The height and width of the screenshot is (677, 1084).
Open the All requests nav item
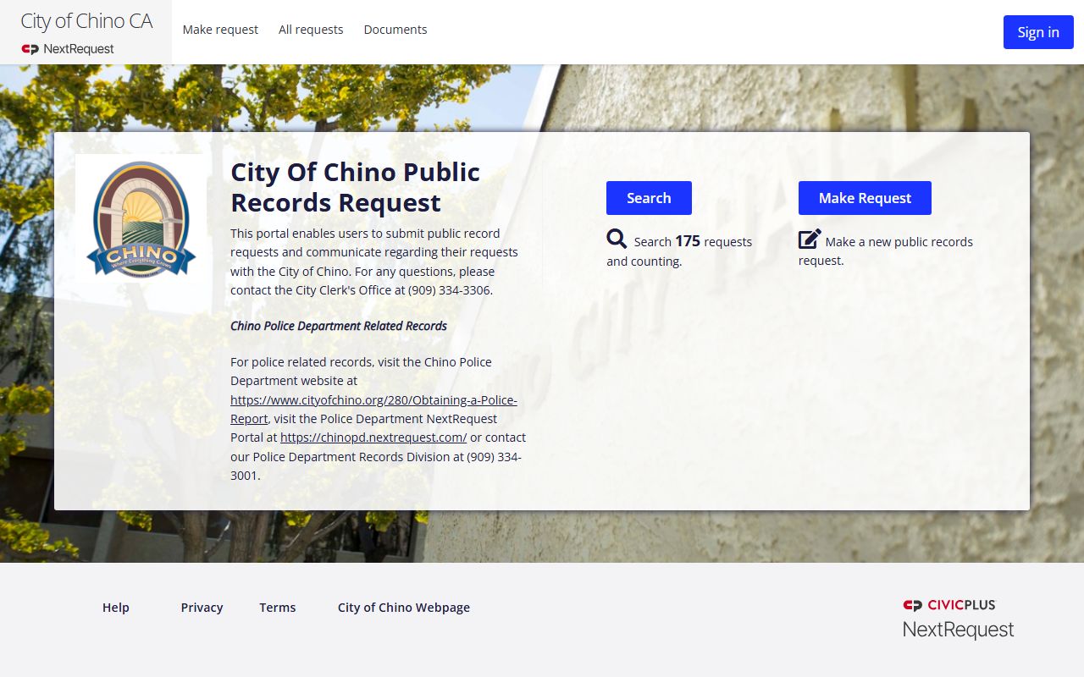(311, 30)
